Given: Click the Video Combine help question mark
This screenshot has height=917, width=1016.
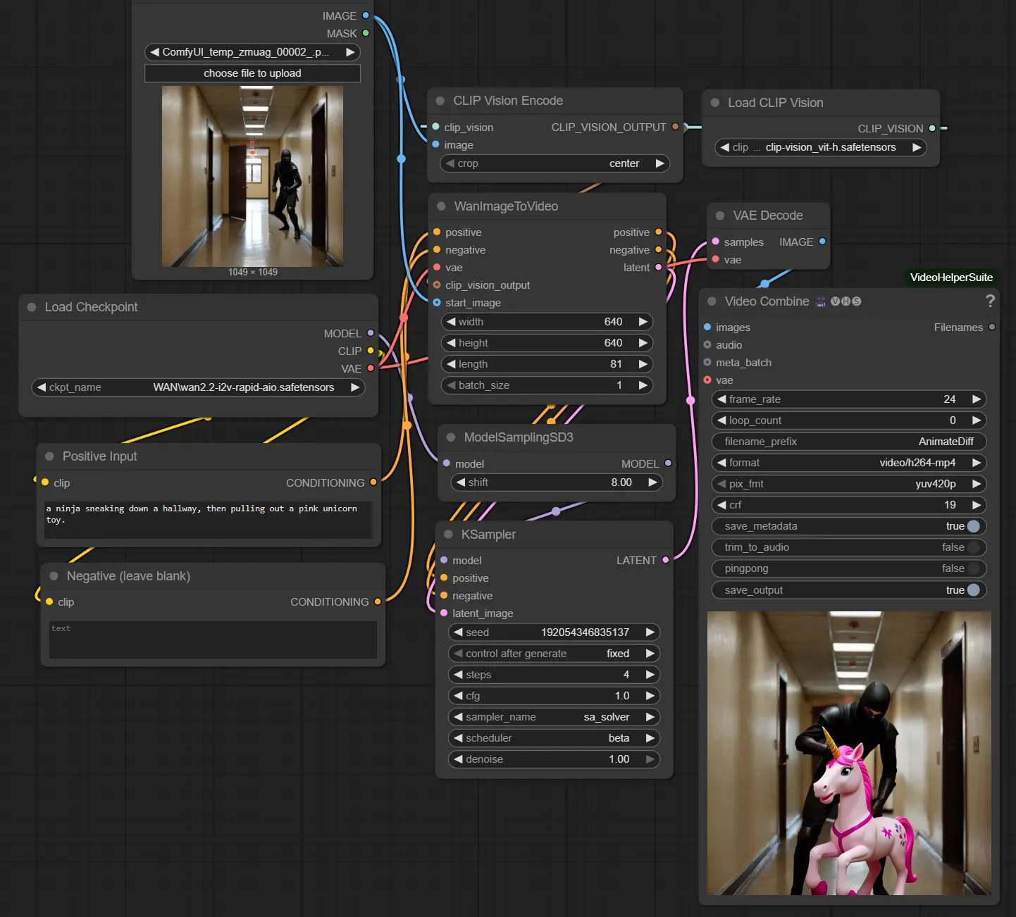Looking at the screenshot, I should 990,301.
